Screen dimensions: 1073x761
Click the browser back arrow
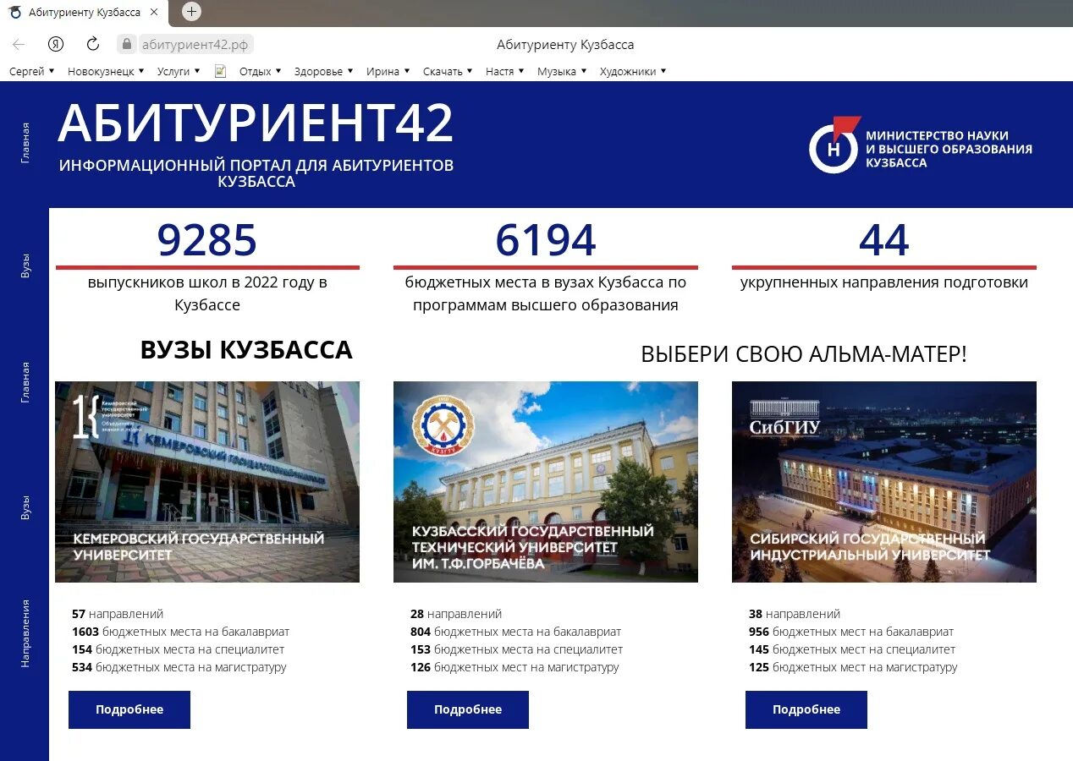tap(19, 45)
